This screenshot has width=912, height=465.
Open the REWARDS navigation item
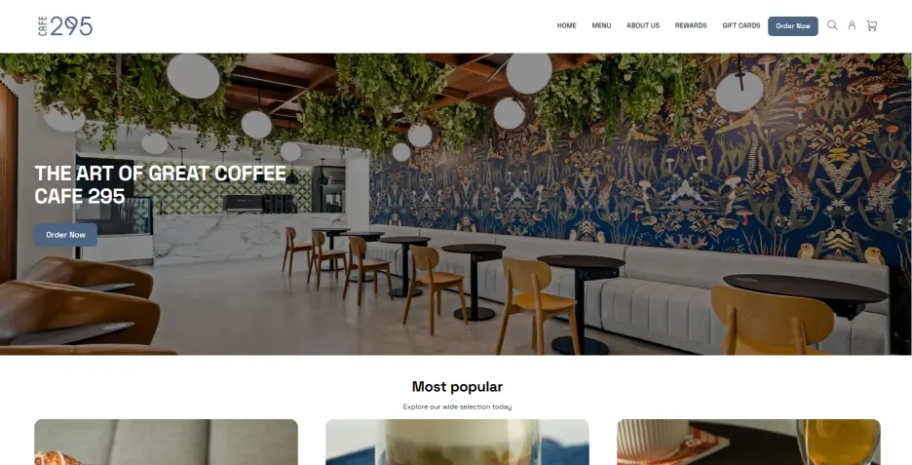click(691, 25)
